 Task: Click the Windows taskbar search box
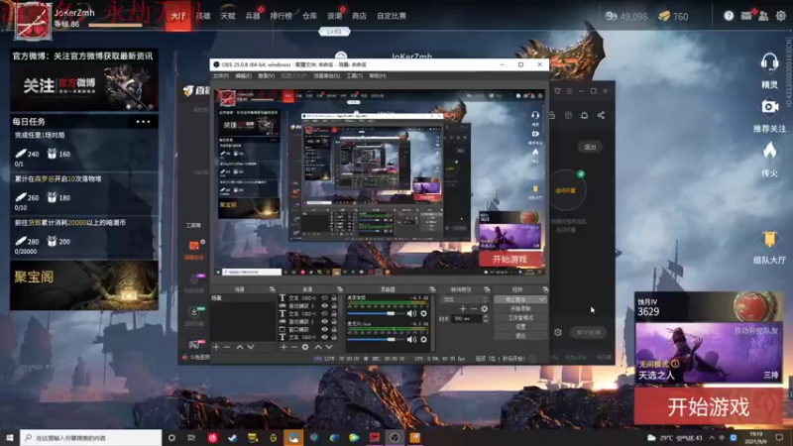point(91,437)
